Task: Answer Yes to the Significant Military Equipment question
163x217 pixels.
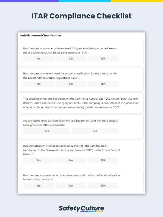Action: [x=46, y=131]
